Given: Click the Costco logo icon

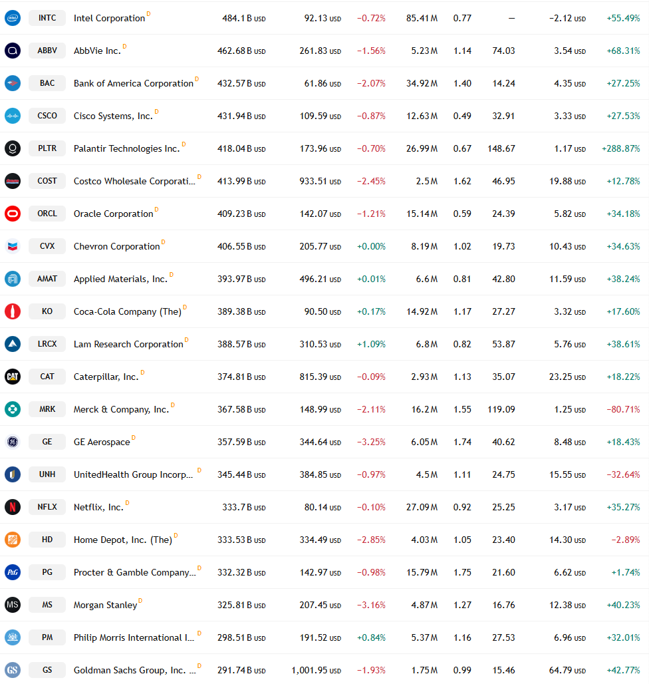Looking at the screenshot, I should click(13, 180).
